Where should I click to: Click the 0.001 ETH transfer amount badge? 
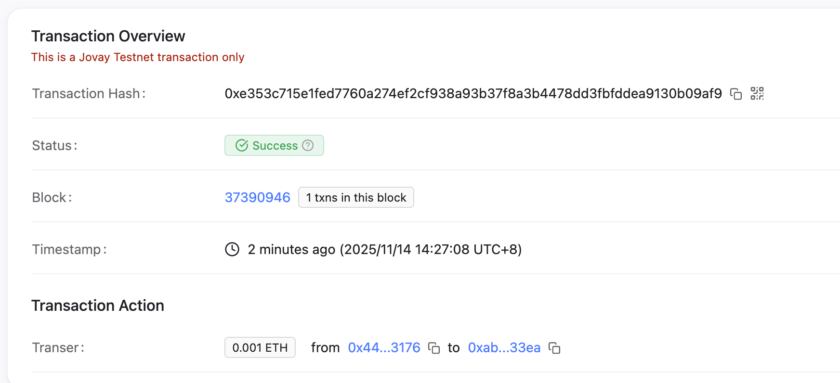(260, 347)
